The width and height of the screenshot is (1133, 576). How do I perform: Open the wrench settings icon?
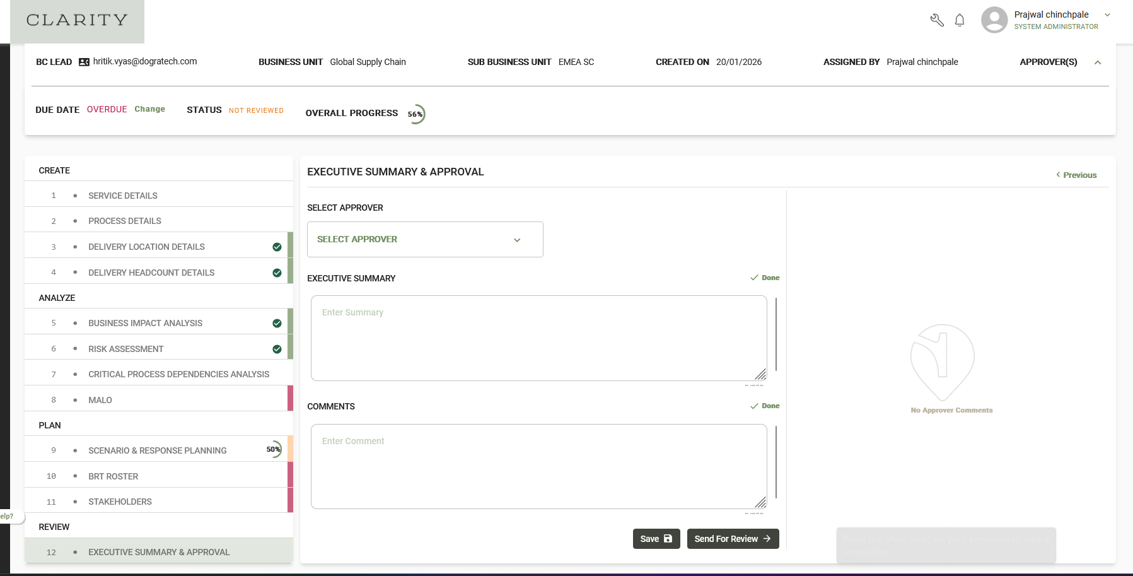point(937,20)
